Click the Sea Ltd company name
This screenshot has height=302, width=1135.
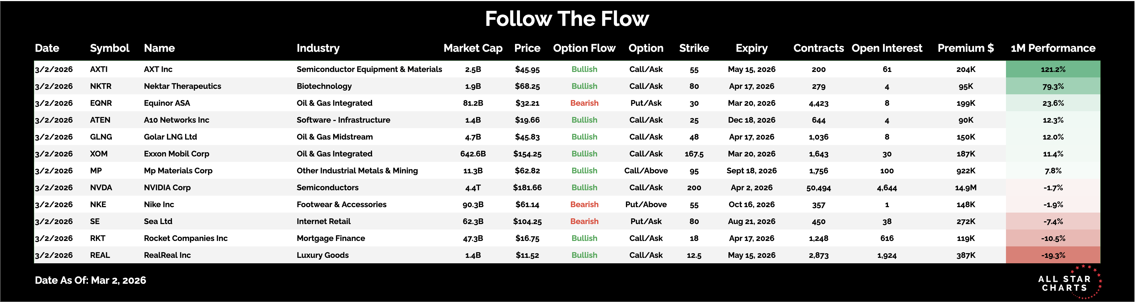pyautogui.click(x=158, y=222)
